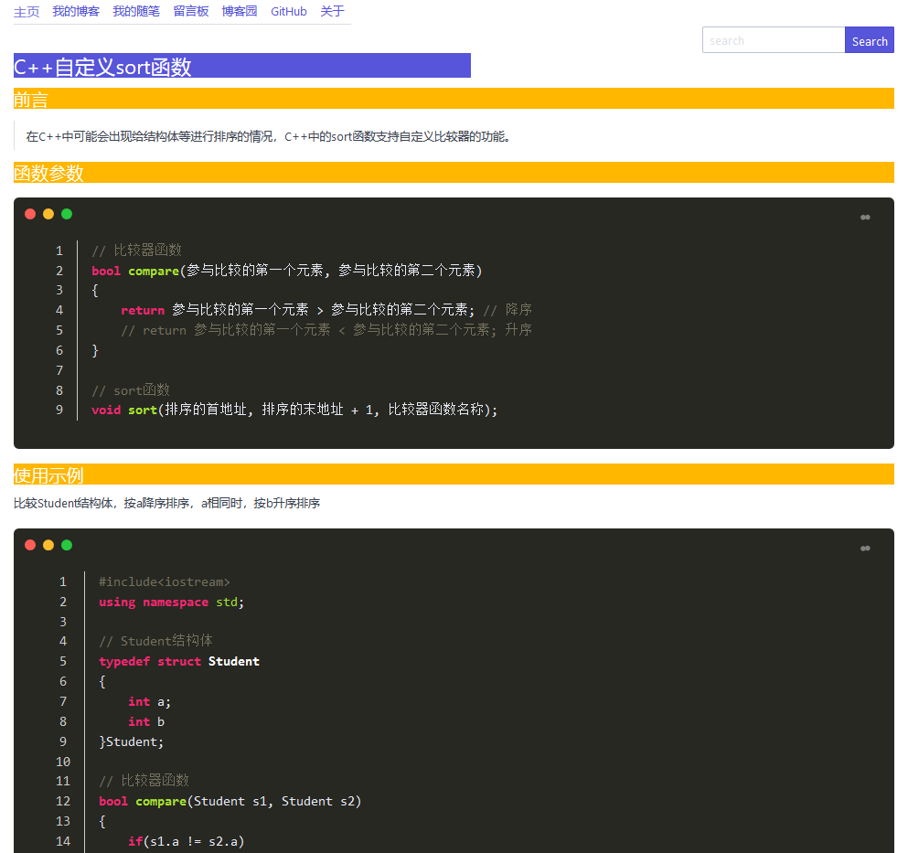Visit the 博客园 navigation link
This screenshot has width=908, height=853.
240,12
